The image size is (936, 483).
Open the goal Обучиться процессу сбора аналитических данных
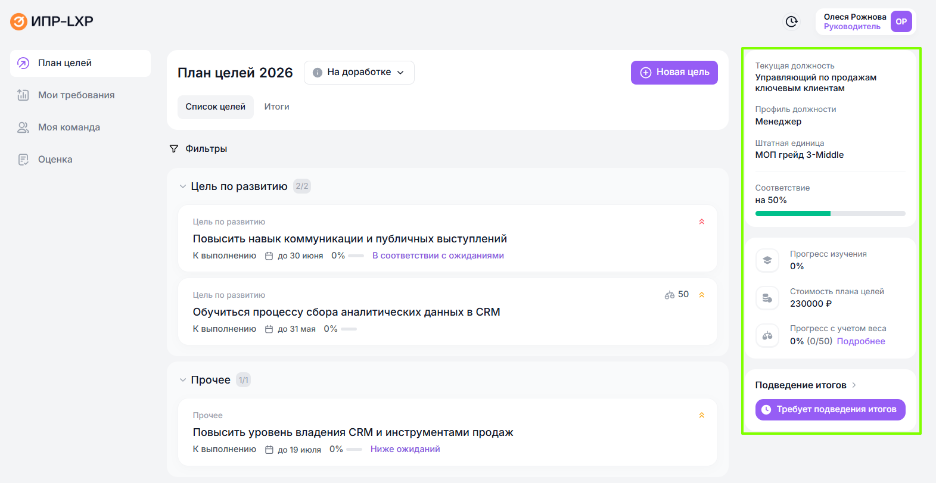tap(346, 312)
